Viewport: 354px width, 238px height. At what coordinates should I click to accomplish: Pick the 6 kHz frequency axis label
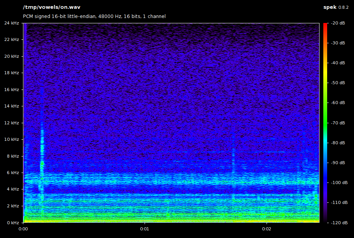pyautogui.click(x=13, y=173)
